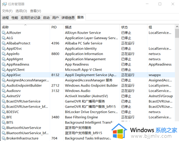179x141 pixels.
Task: Click 'ActiveX Installer (AxInstSV)' description
Action: click(86, 96)
